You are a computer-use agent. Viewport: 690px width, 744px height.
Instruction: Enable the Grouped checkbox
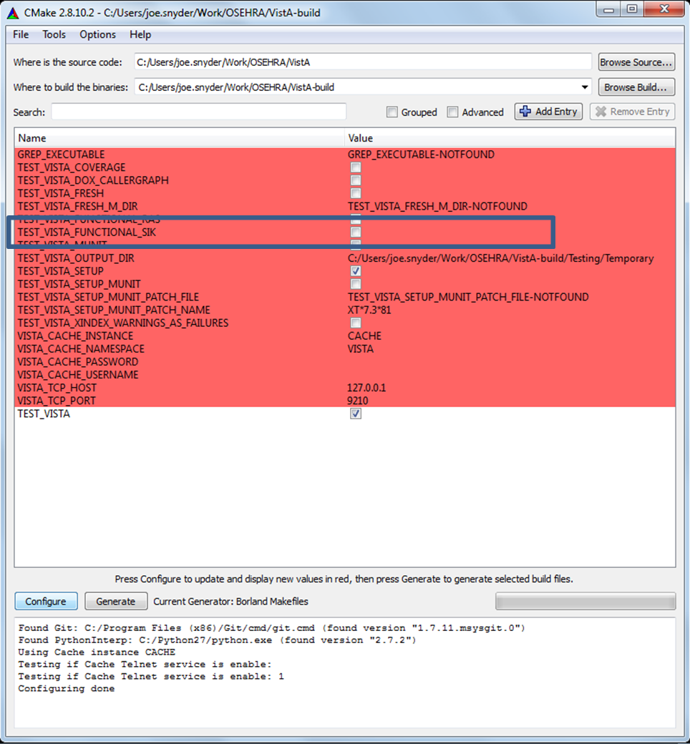pos(392,112)
